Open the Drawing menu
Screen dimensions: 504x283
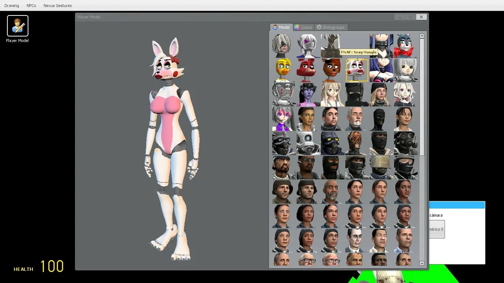(x=12, y=6)
